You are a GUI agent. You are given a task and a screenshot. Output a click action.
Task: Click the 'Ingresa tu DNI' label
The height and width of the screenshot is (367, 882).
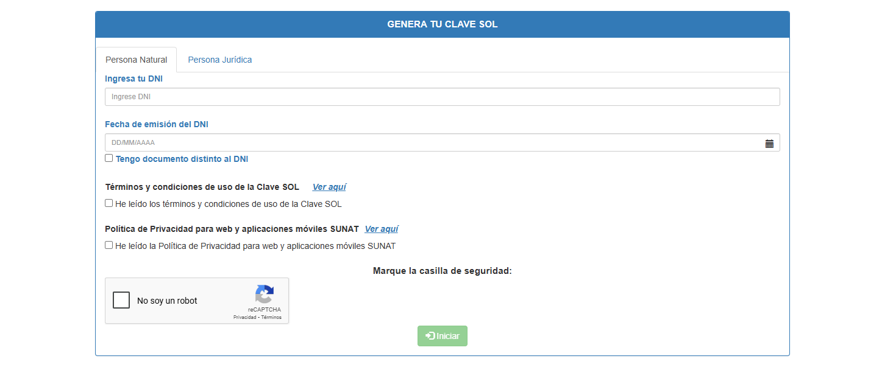click(x=133, y=79)
